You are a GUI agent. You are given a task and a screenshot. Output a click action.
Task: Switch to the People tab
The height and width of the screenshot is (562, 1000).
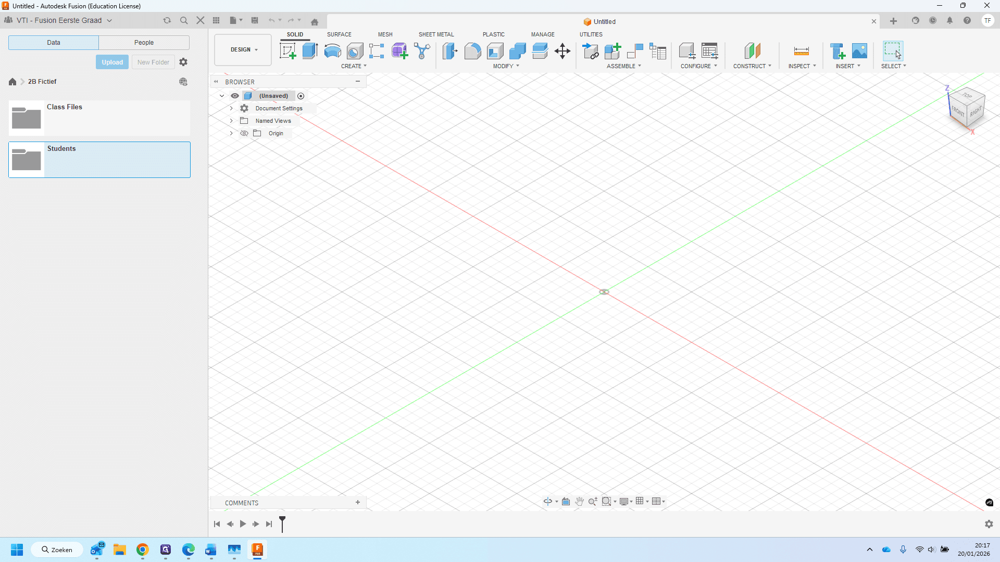pyautogui.click(x=144, y=43)
